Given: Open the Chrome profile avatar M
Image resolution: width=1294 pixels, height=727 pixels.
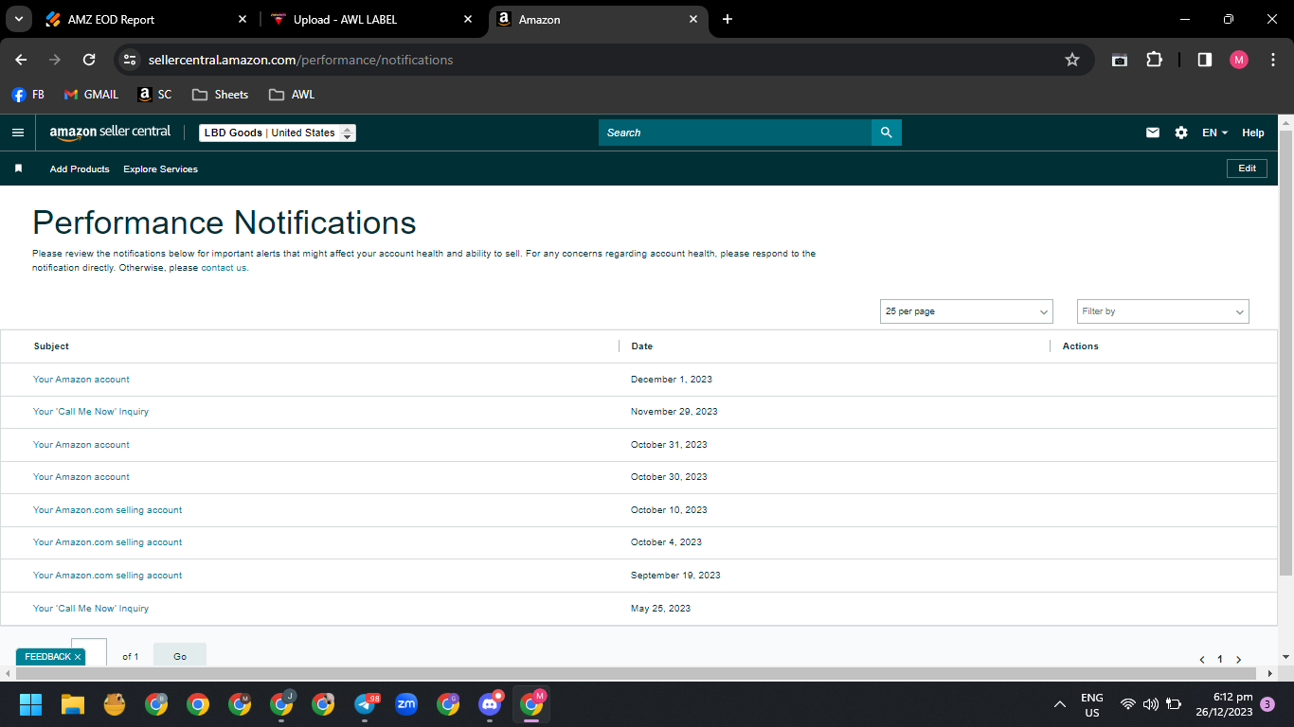Looking at the screenshot, I should [1239, 60].
